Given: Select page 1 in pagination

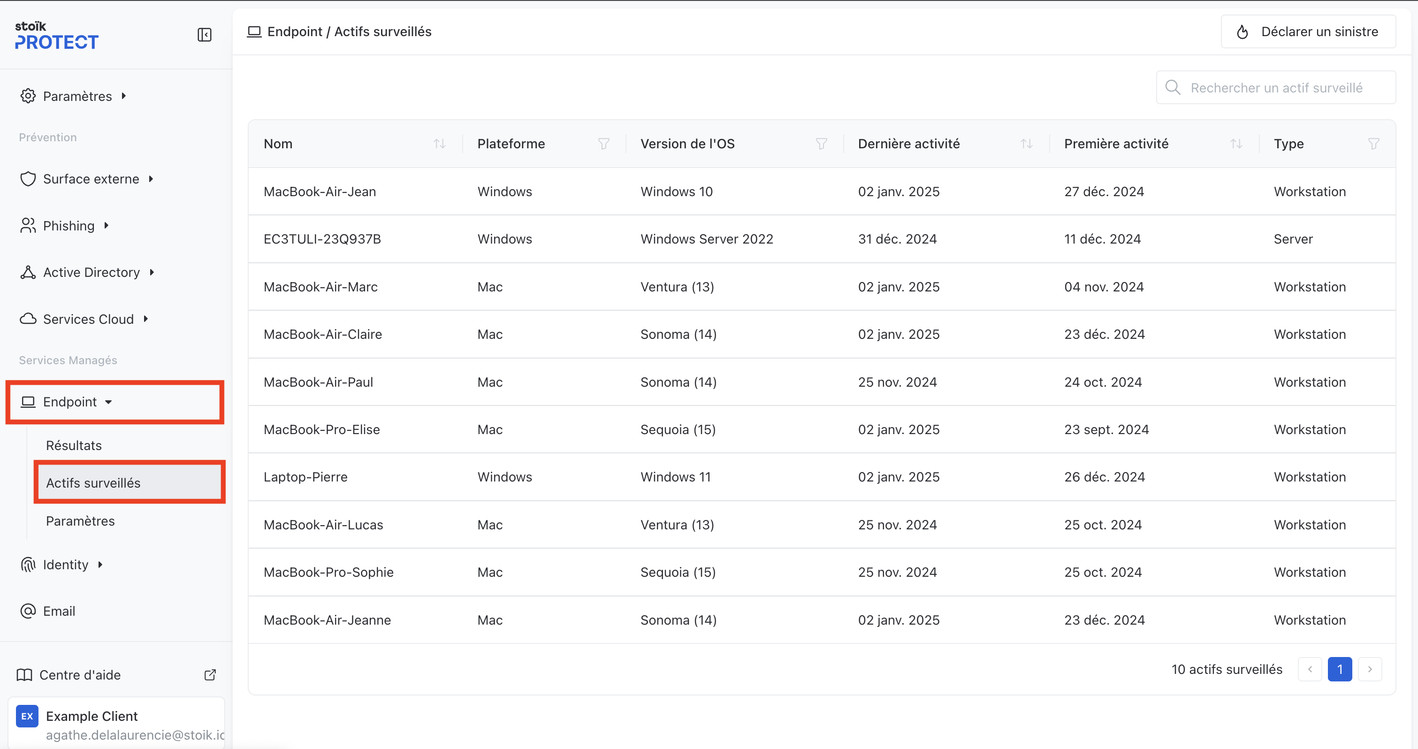Looking at the screenshot, I should pos(1339,669).
